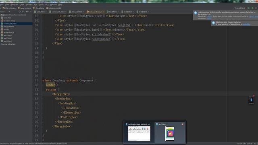Click render keyword on line 82
This screenshot has height=145, width=258.
[50, 85]
